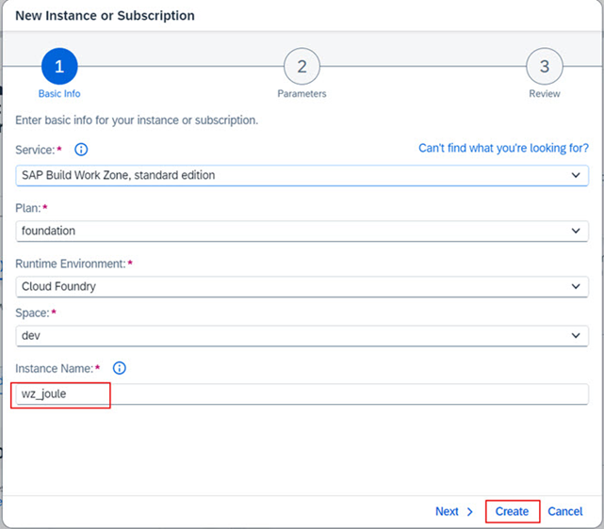The height and width of the screenshot is (529, 604).
Task: Click the 'dev' space field
Action: (x=283, y=336)
